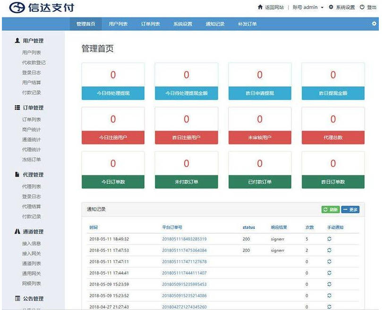
Task: Click the 未审核用户 stat card
Action: (x=260, y=126)
